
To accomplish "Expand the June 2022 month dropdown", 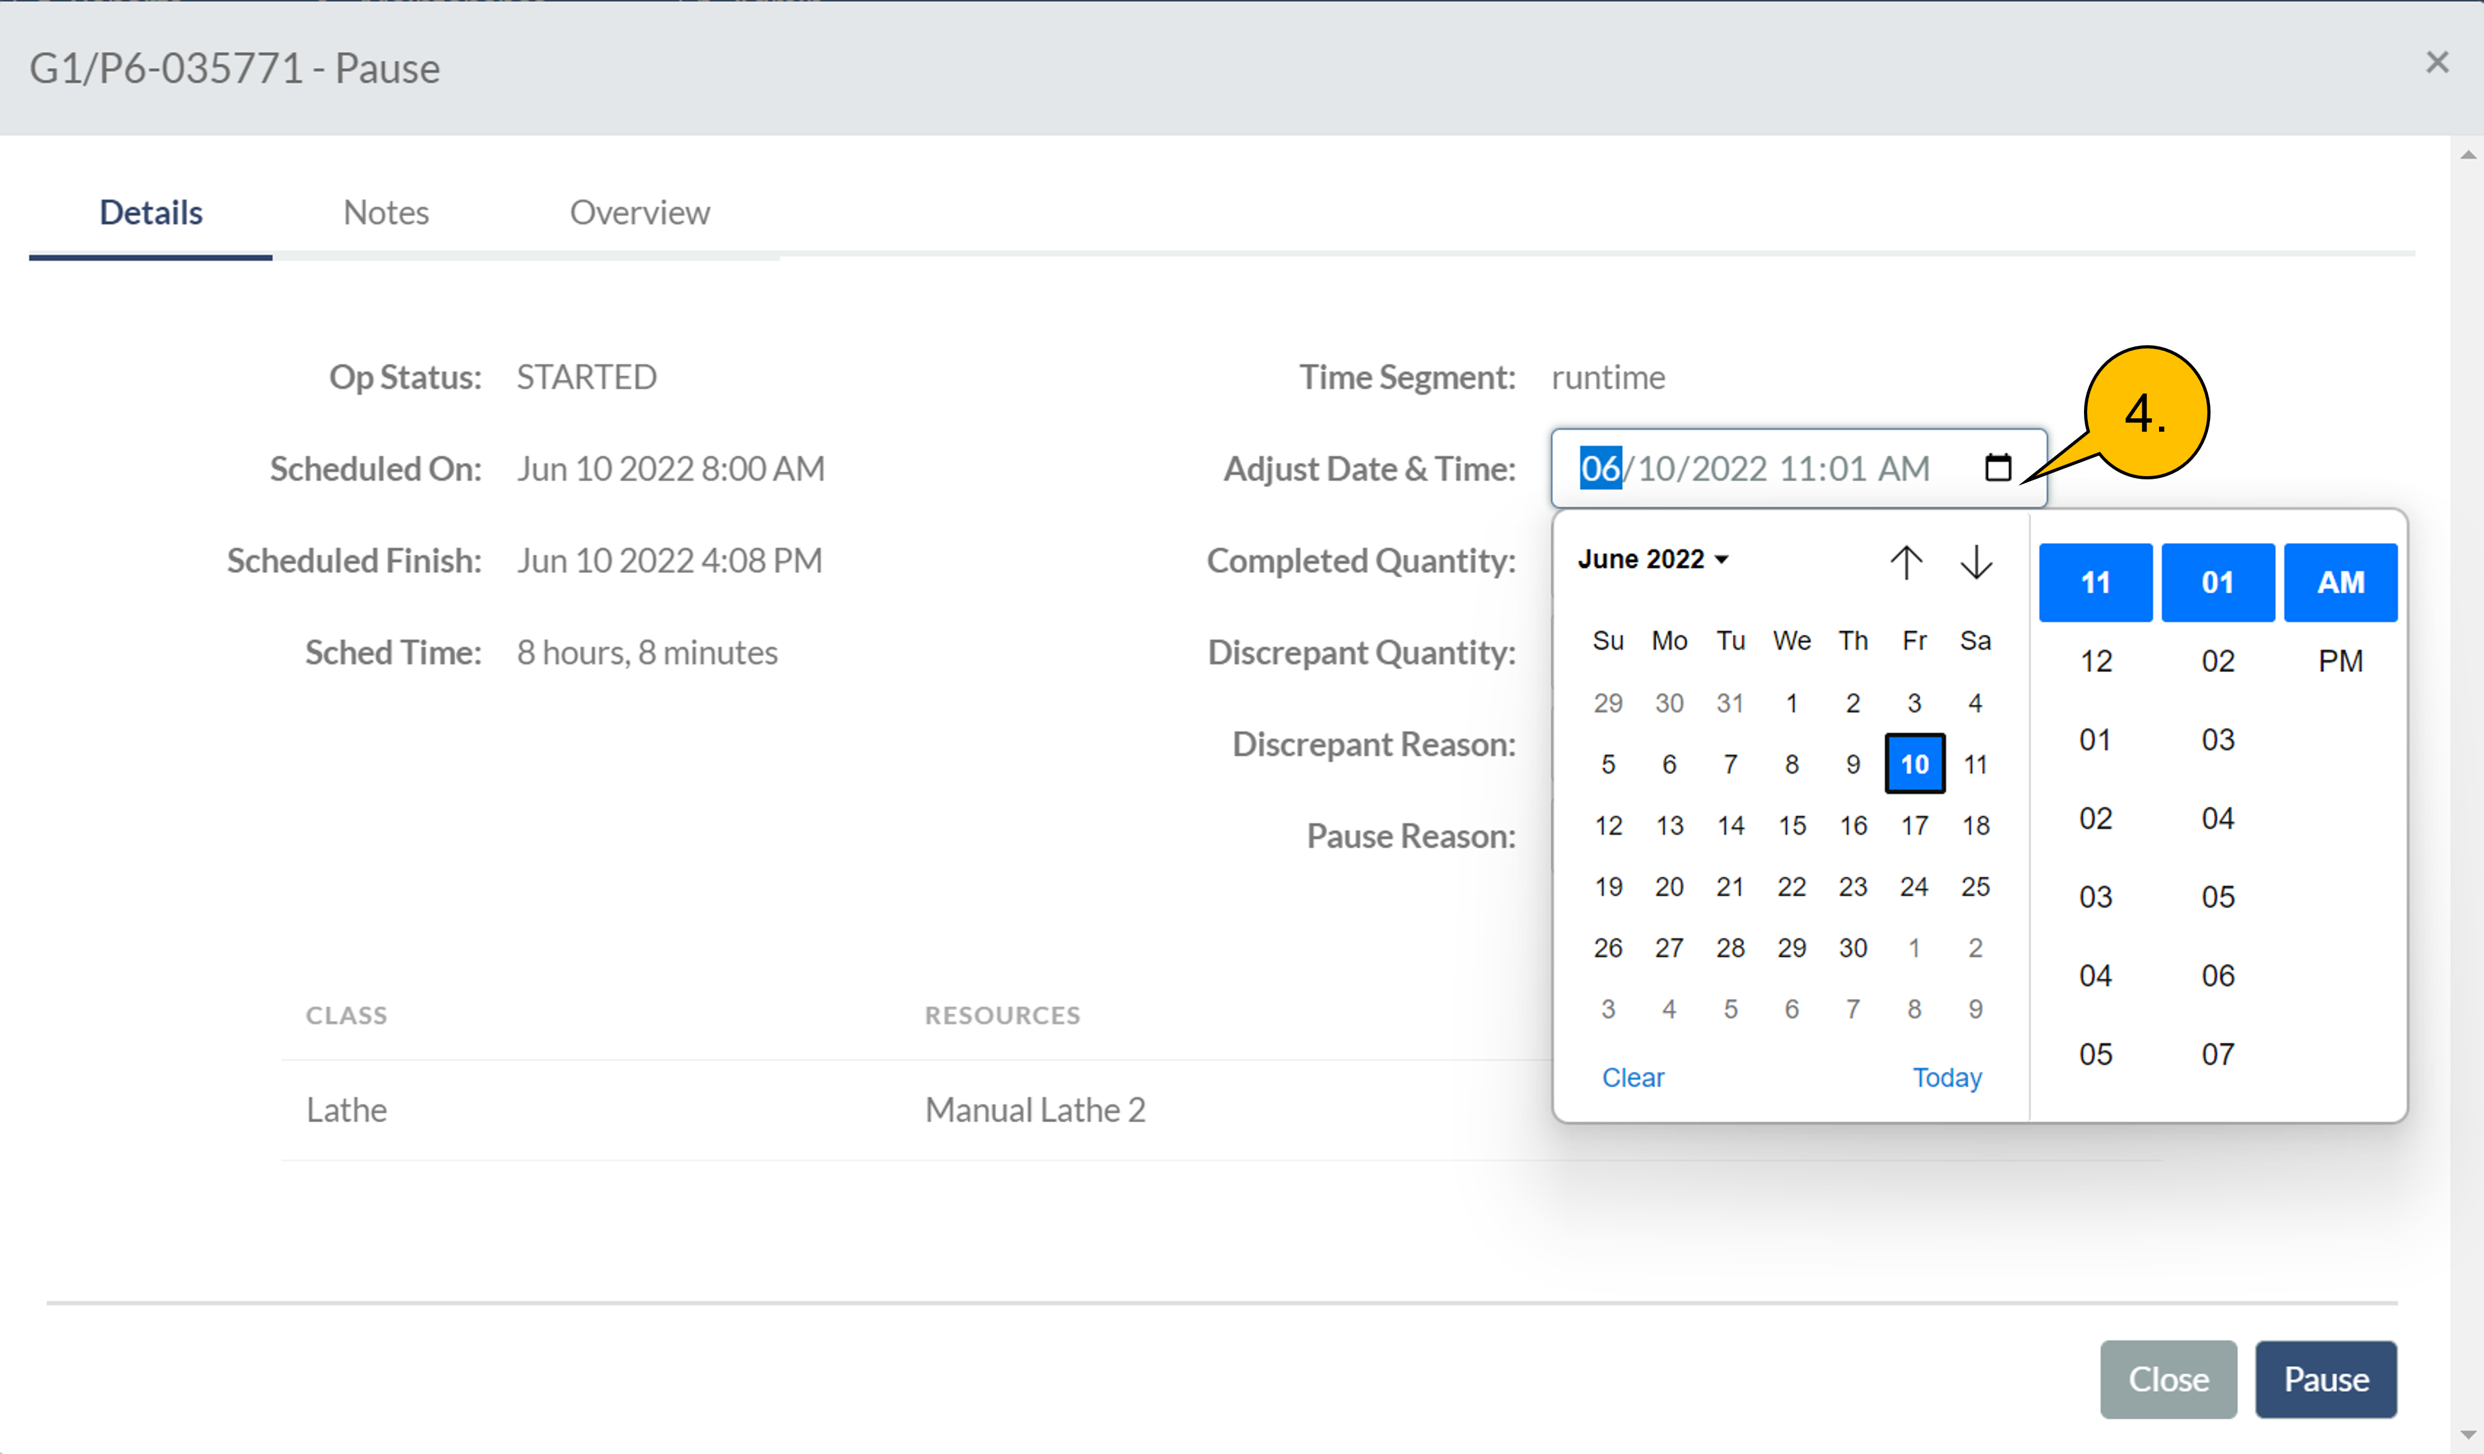I will (x=1653, y=559).
